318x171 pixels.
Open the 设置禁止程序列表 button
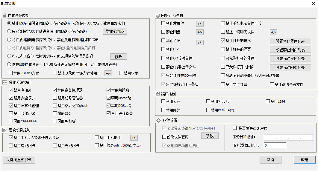point(290,41)
